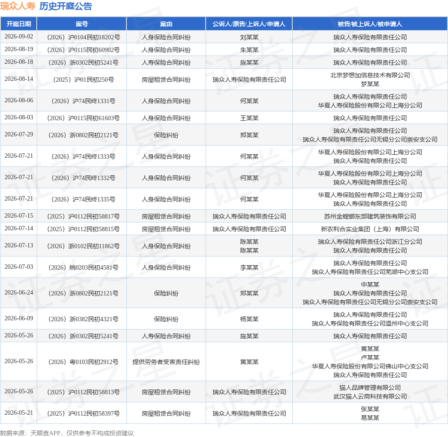Click defendant 苏州金螳螂东部建筑装饰有限公司
This screenshot has height=437, width=448.
click(370, 216)
